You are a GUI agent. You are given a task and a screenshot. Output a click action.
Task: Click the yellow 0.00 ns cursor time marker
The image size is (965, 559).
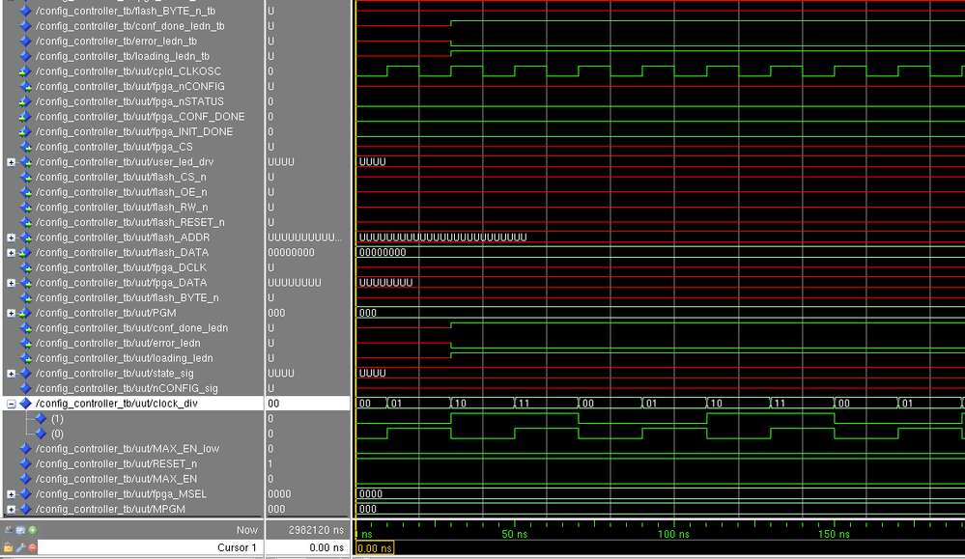click(x=375, y=548)
